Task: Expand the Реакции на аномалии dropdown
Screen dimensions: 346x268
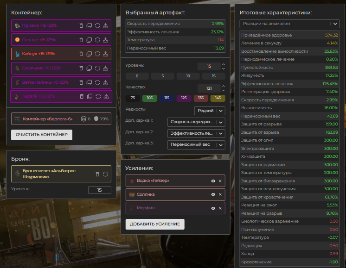Action: 289,24
